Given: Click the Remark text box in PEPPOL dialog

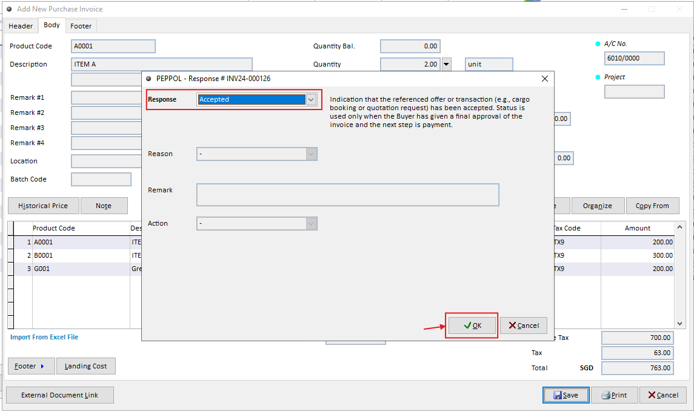Looking at the screenshot, I should tap(348, 195).
